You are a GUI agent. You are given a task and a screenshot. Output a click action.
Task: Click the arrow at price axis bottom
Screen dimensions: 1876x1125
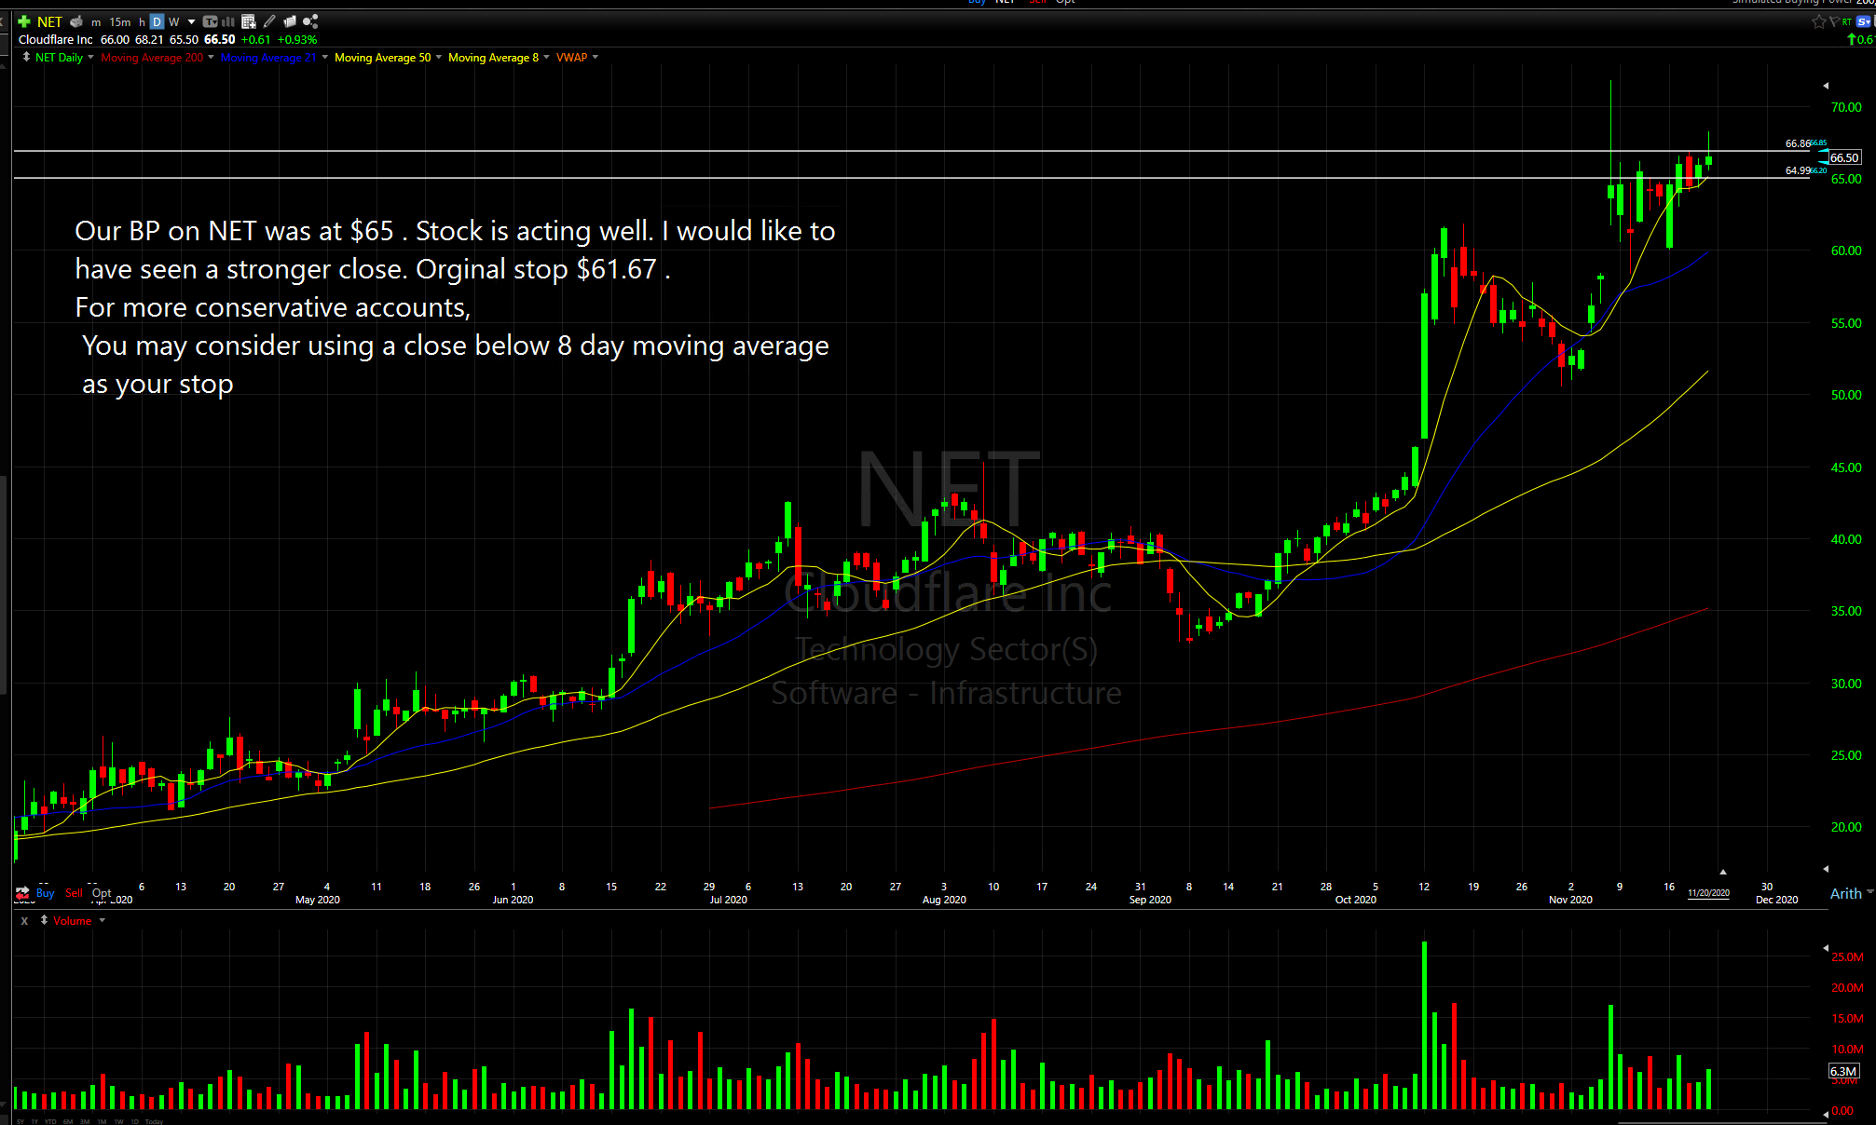tap(1825, 868)
